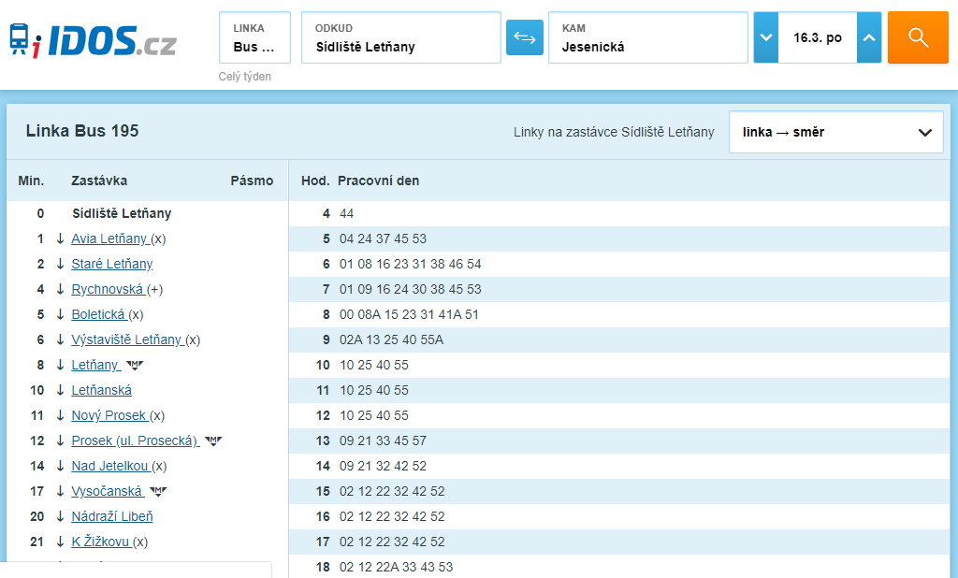Open the Výstaviště Letňany stop link
The height and width of the screenshot is (578, 958).
tap(126, 340)
